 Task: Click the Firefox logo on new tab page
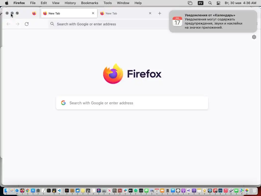coord(132,74)
